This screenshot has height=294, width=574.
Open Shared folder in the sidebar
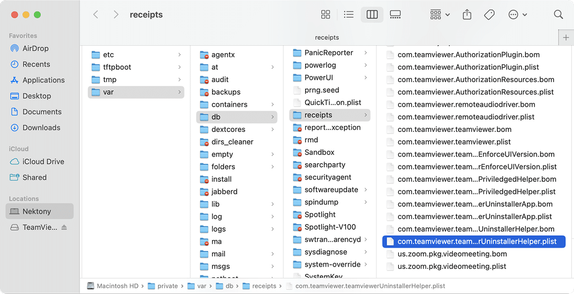click(x=34, y=178)
